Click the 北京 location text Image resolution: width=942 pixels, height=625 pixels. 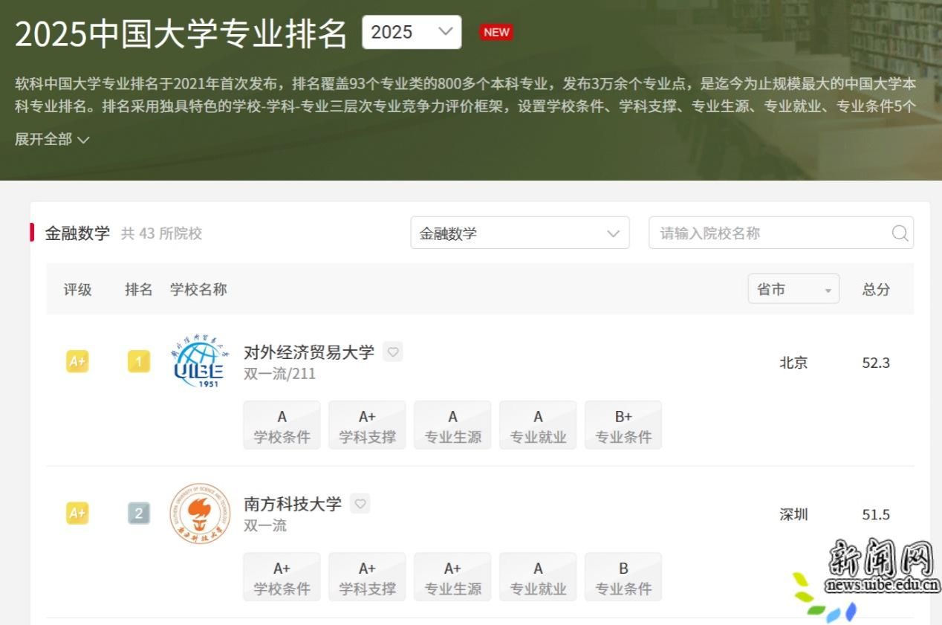793,363
